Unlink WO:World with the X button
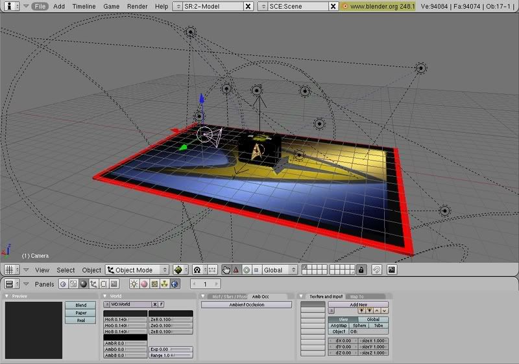This screenshot has width=519, height=364. (x=155, y=304)
